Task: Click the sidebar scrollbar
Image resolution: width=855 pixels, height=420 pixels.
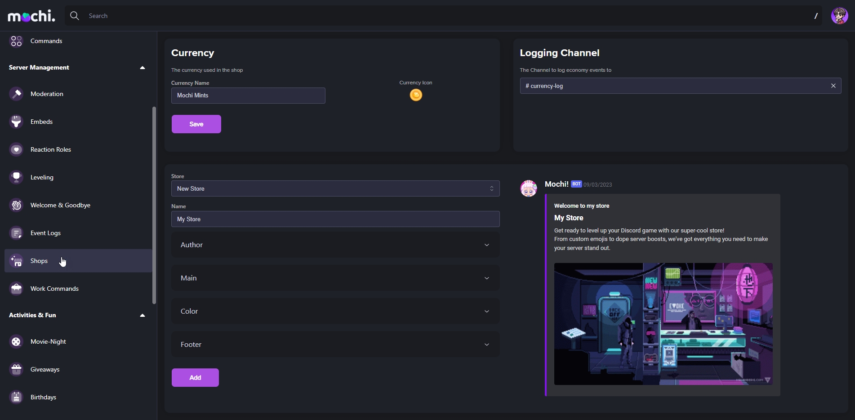Action: pyautogui.click(x=154, y=205)
